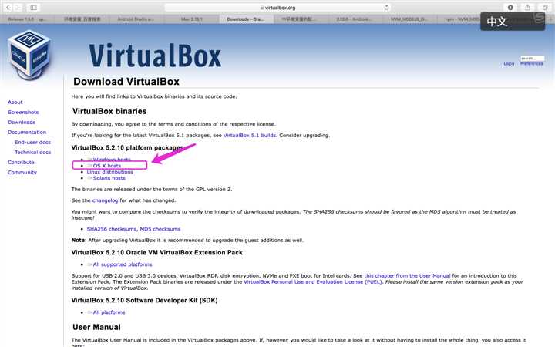Open the Preferences link
The width and height of the screenshot is (555, 347).
[x=532, y=64]
